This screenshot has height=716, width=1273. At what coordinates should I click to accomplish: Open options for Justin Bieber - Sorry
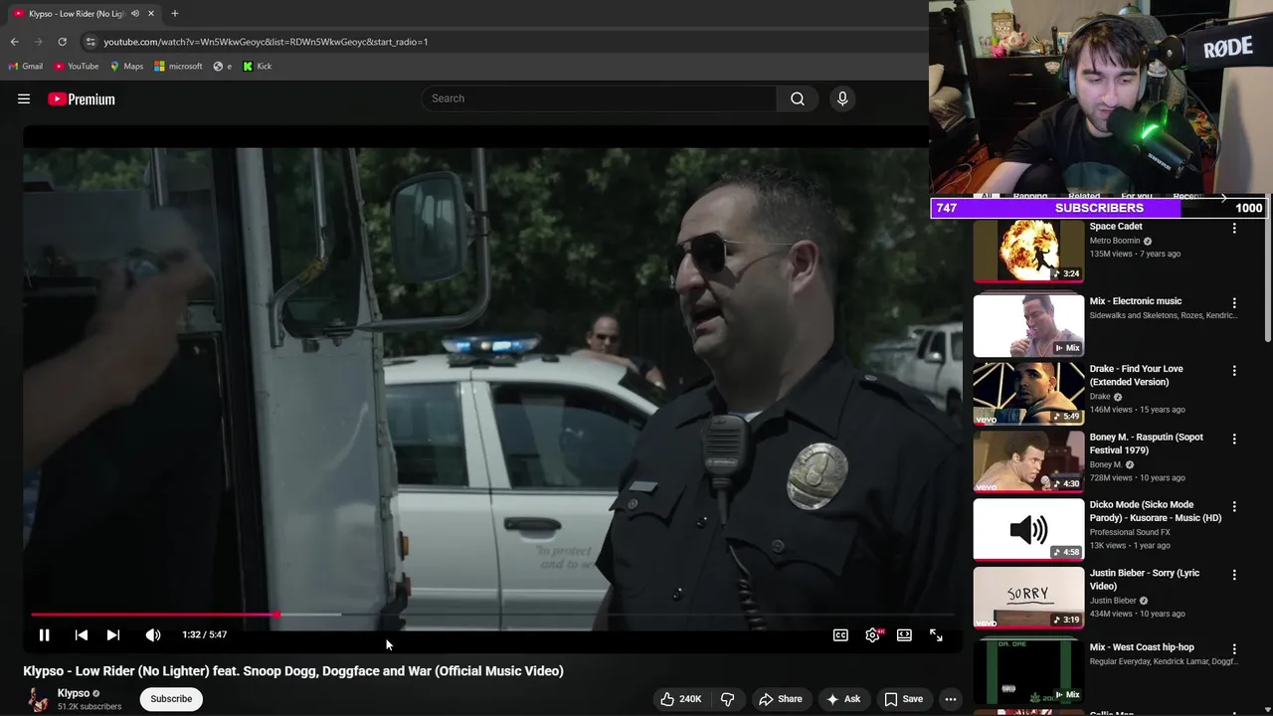(x=1234, y=575)
